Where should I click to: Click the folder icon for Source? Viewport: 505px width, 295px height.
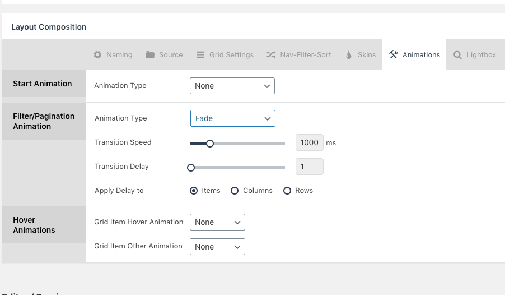point(149,54)
